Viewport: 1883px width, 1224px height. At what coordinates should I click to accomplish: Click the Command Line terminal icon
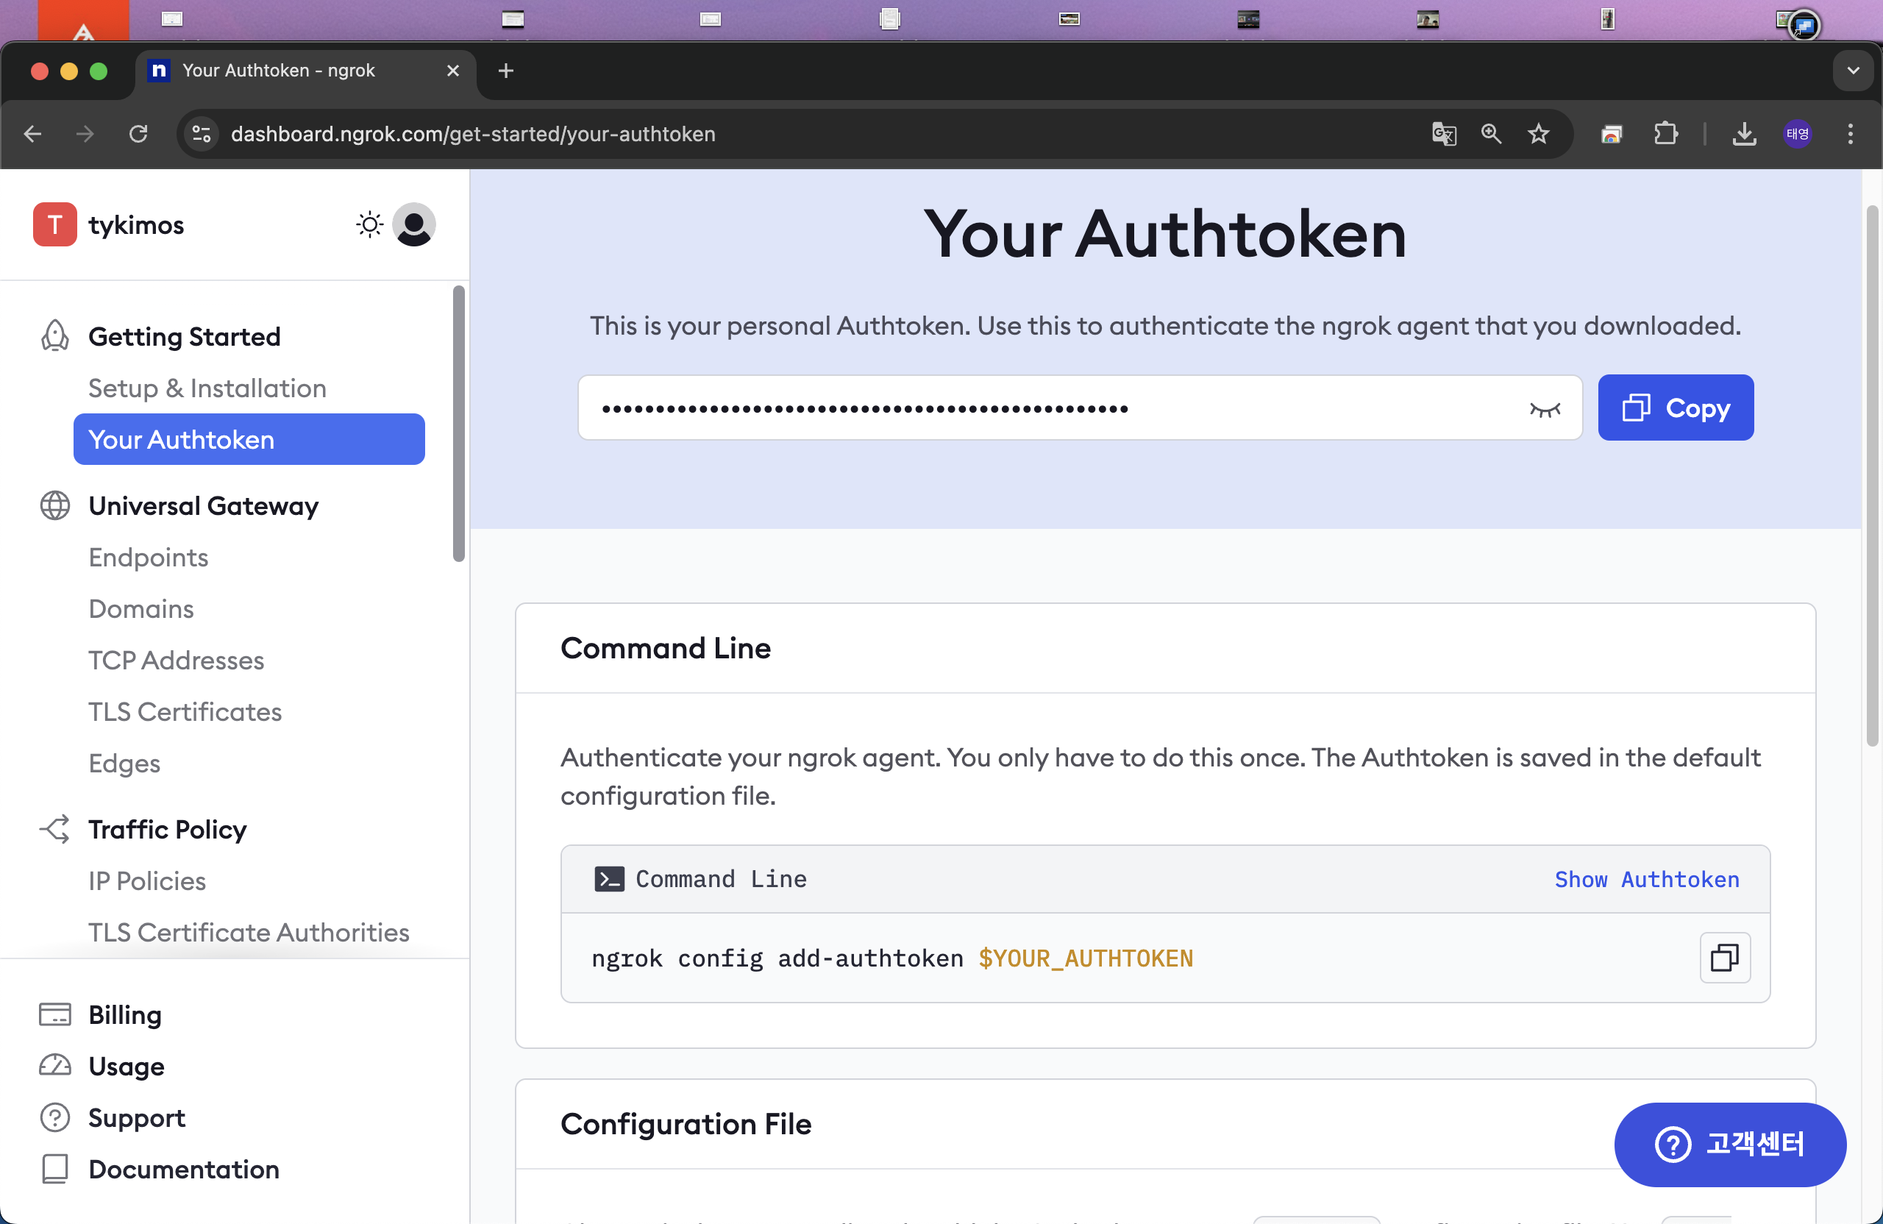(608, 879)
